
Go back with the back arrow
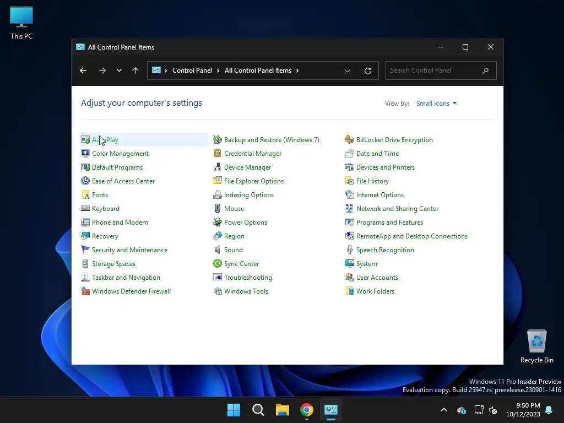coord(83,70)
